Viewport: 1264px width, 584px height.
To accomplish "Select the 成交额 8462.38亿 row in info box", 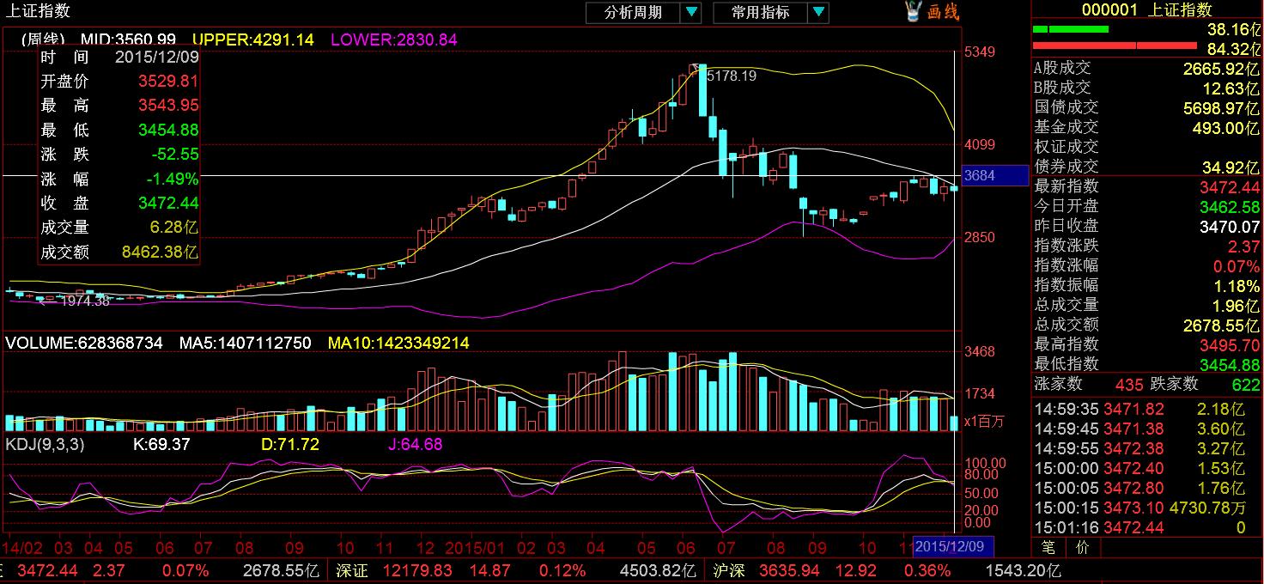I will (119, 252).
